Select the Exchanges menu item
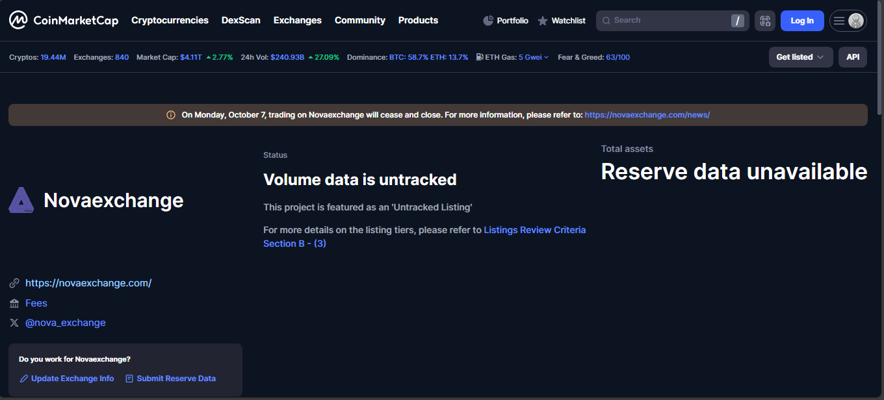Viewport: 884px width, 400px height. (297, 20)
